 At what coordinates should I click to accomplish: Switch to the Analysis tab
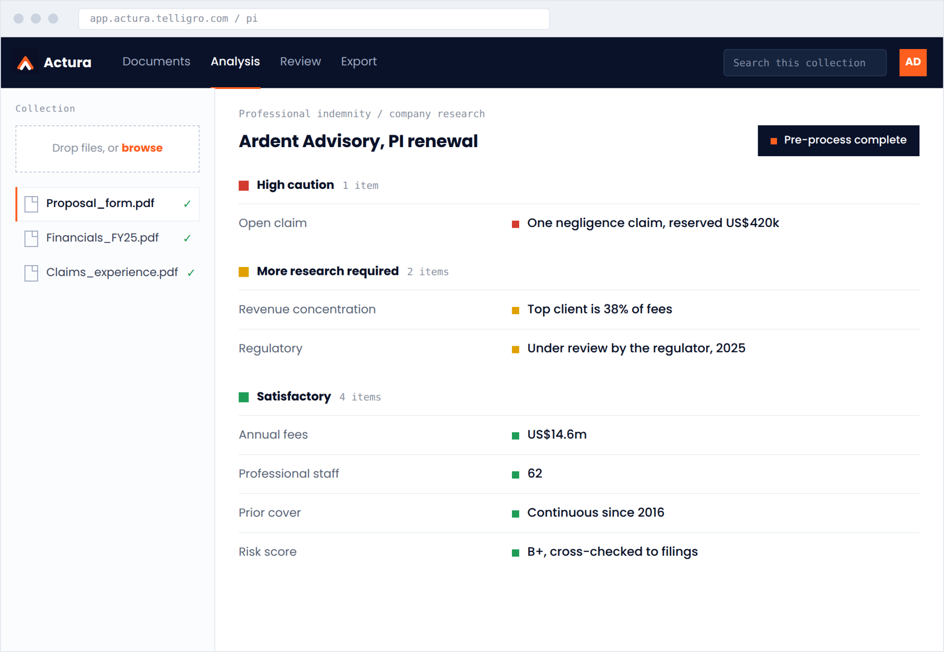235,62
